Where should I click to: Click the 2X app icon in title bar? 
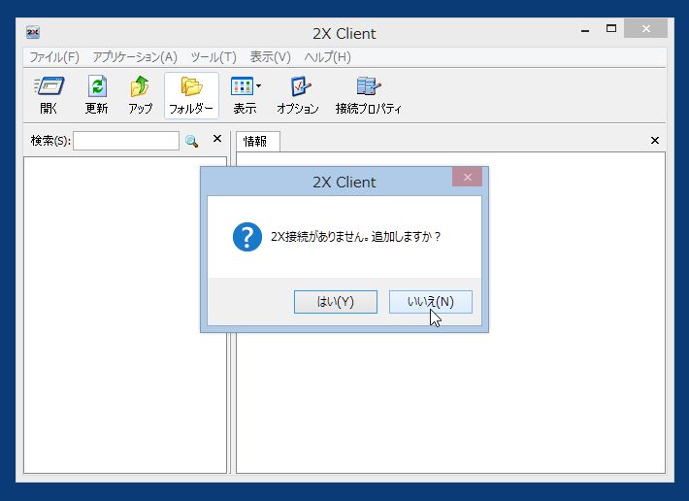[33, 32]
